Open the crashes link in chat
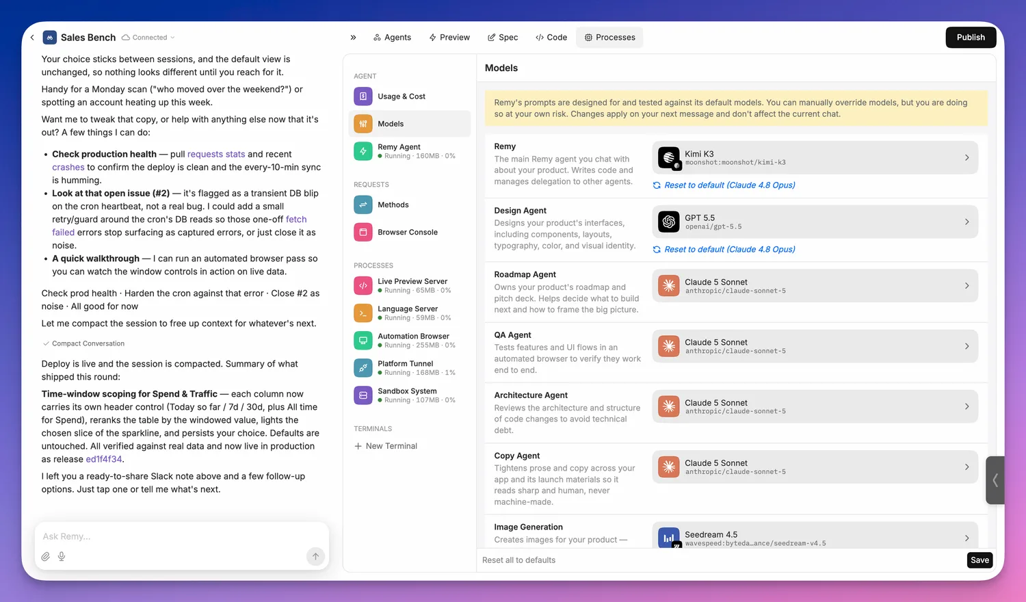This screenshot has height=602, width=1026. pos(68,168)
